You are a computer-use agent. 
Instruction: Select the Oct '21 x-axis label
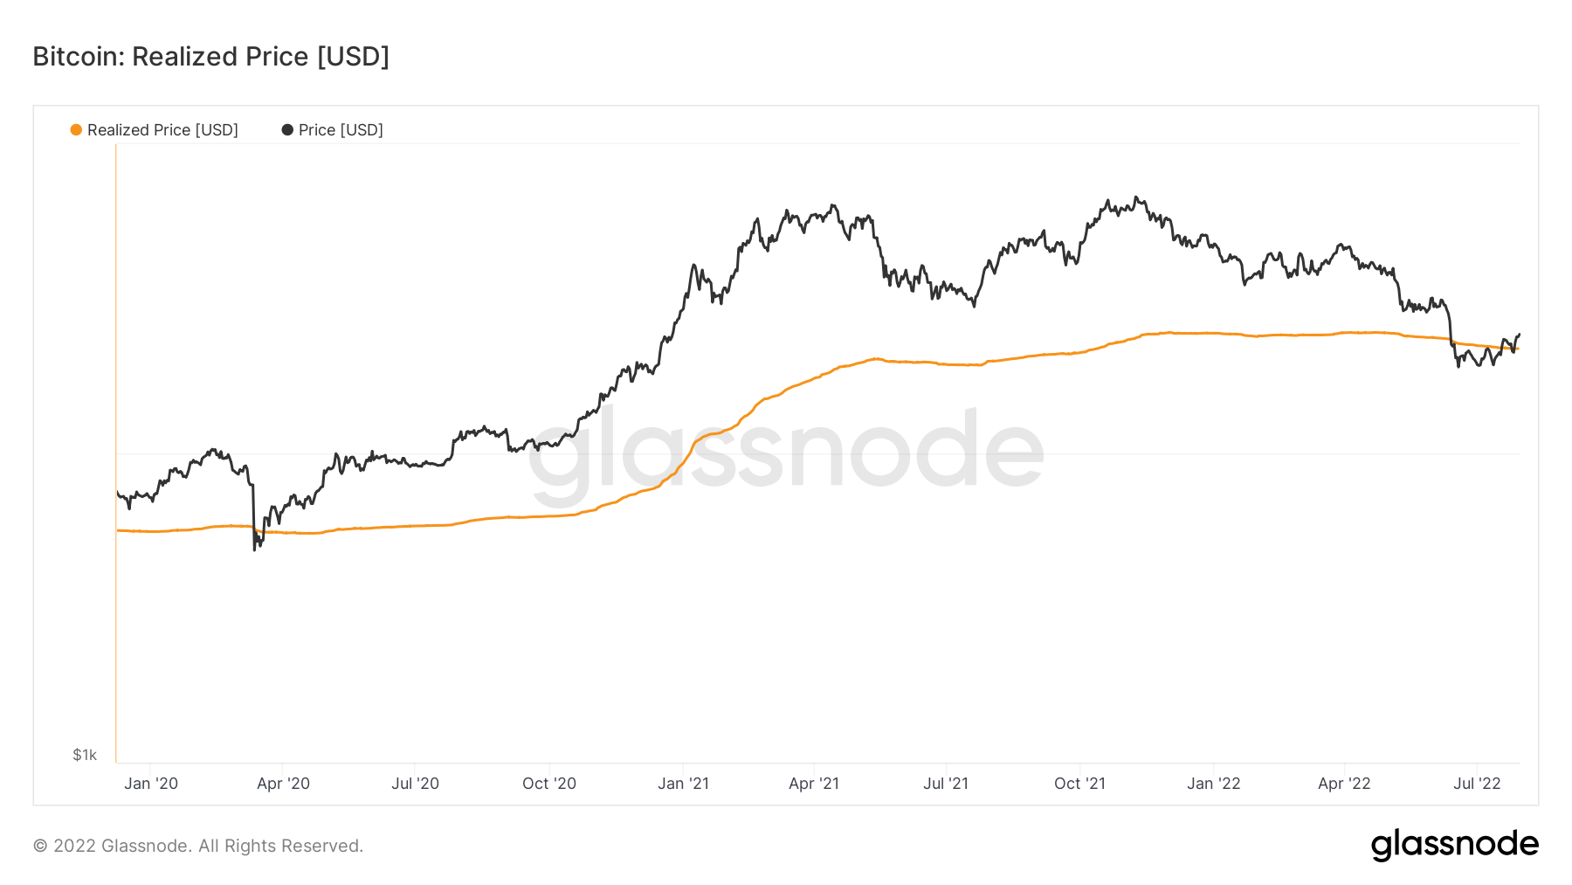point(1079,784)
